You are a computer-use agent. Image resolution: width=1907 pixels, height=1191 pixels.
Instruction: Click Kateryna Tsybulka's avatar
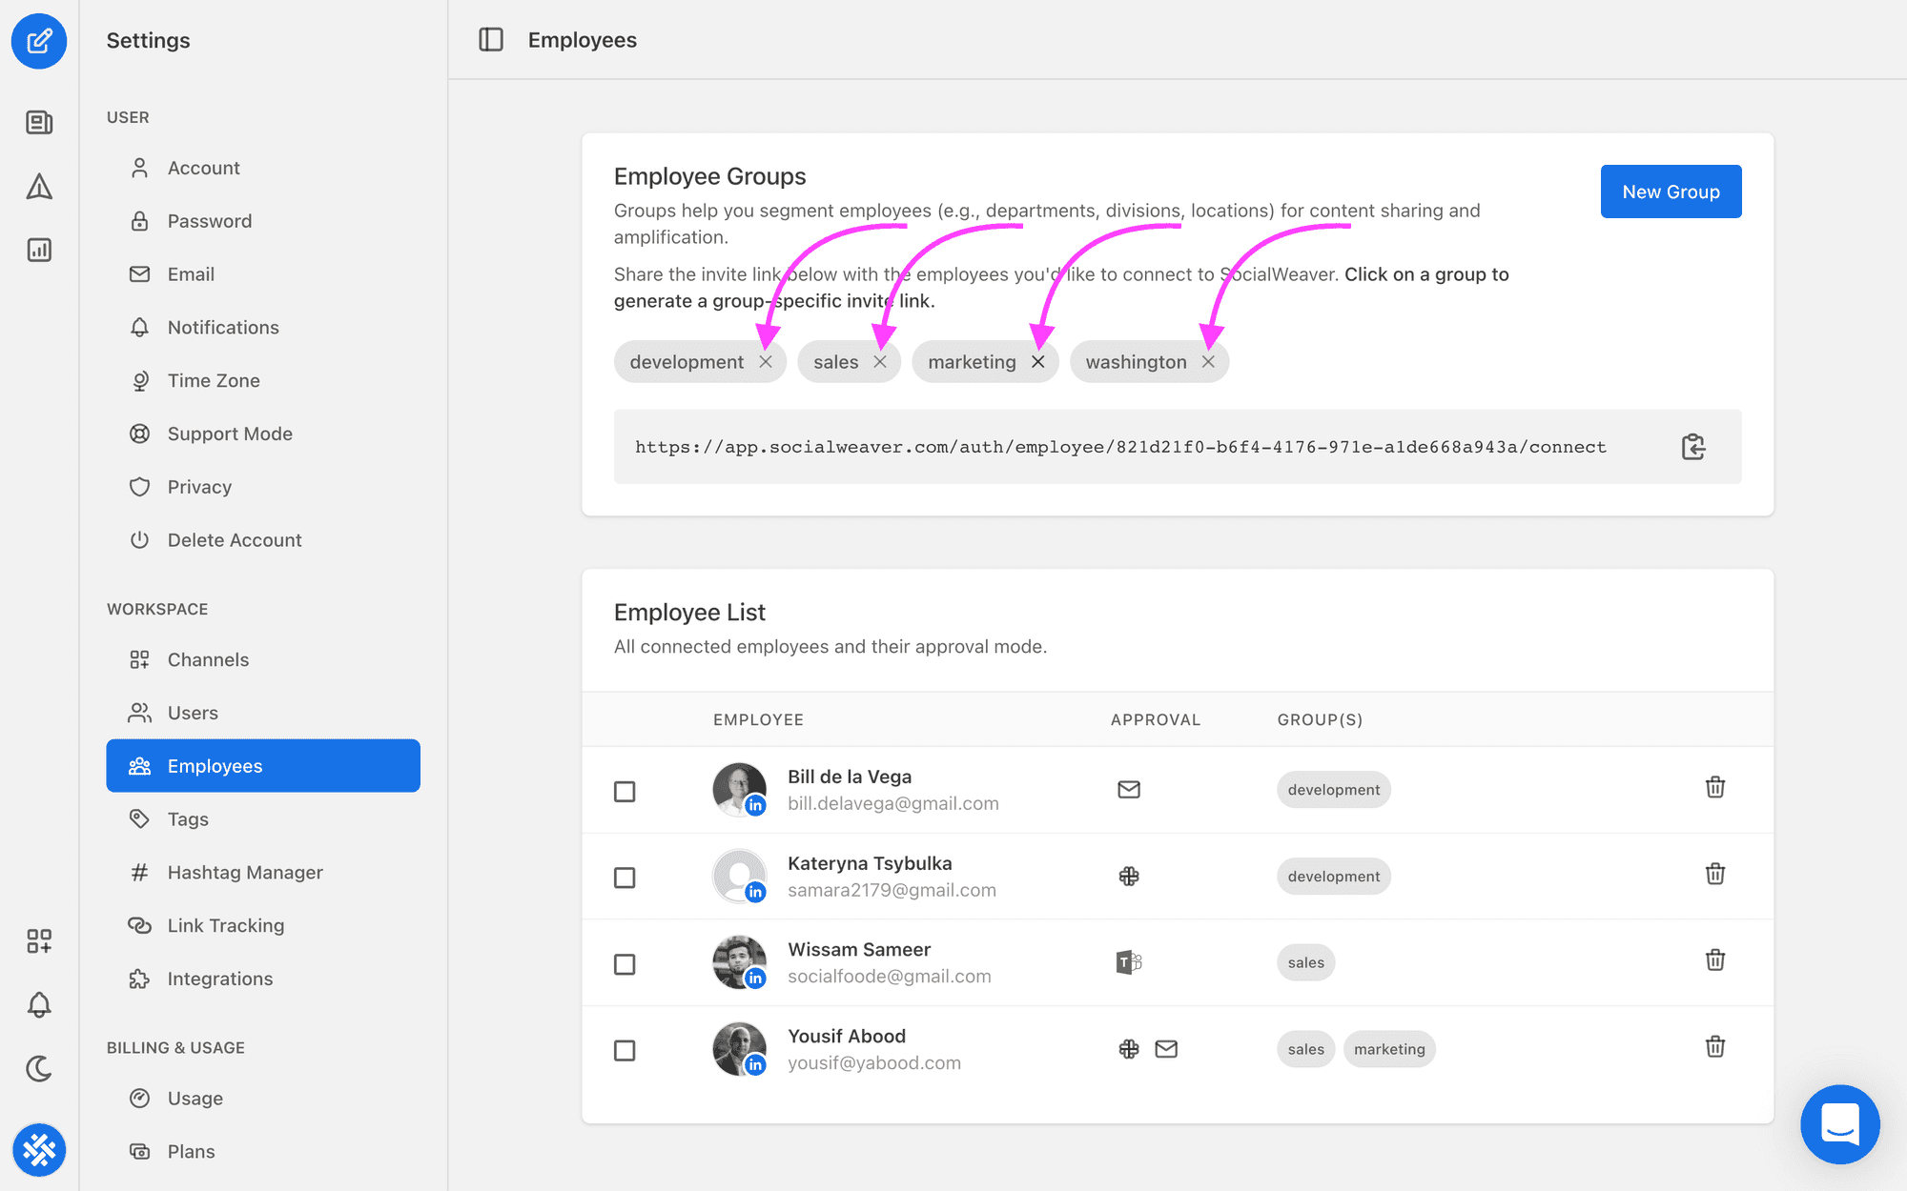[739, 876]
